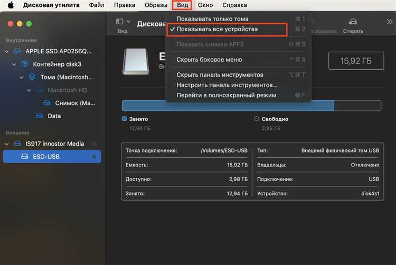
Task: Click the Свободно legend swatch
Action: tap(257, 119)
